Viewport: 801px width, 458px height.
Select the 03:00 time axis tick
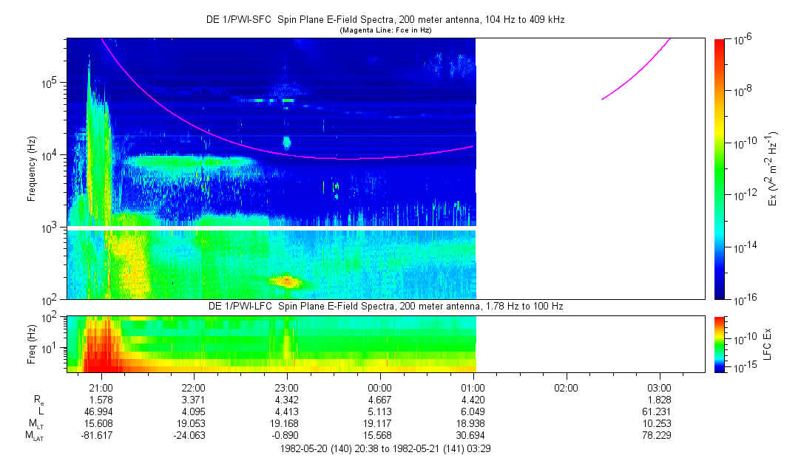click(x=659, y=387)
